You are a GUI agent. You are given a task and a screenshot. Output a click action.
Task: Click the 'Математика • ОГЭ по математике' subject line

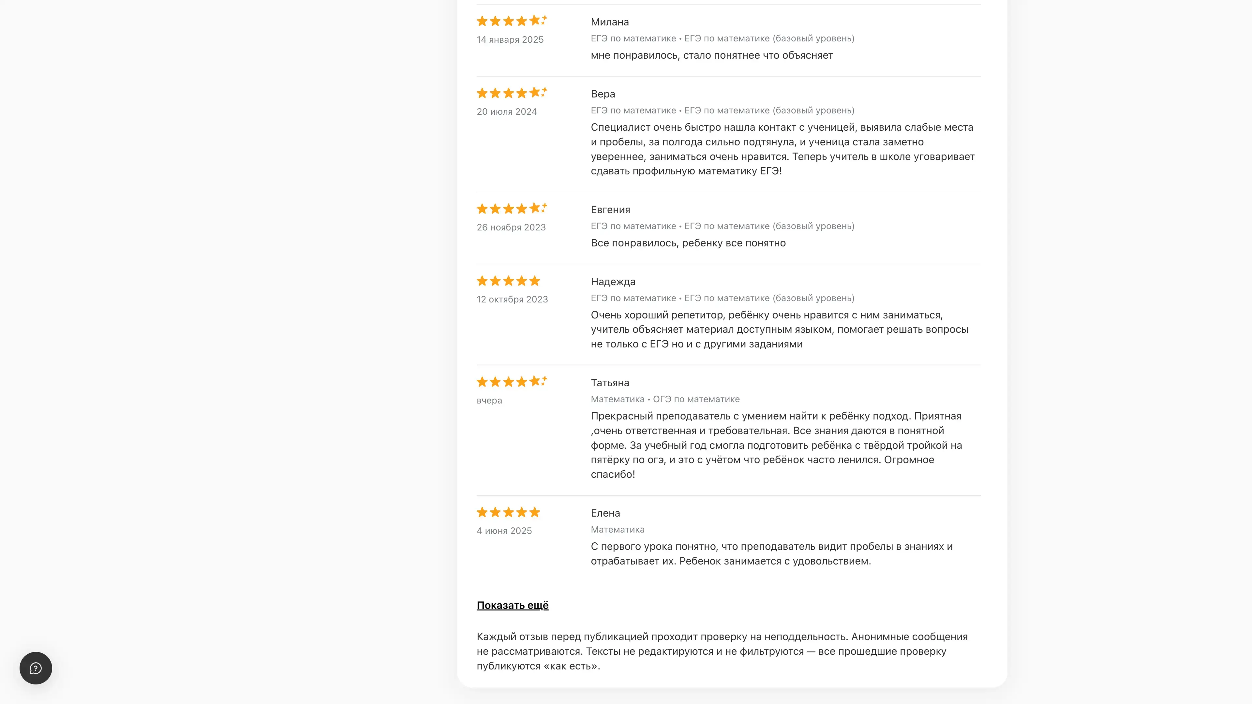(665, 399)
